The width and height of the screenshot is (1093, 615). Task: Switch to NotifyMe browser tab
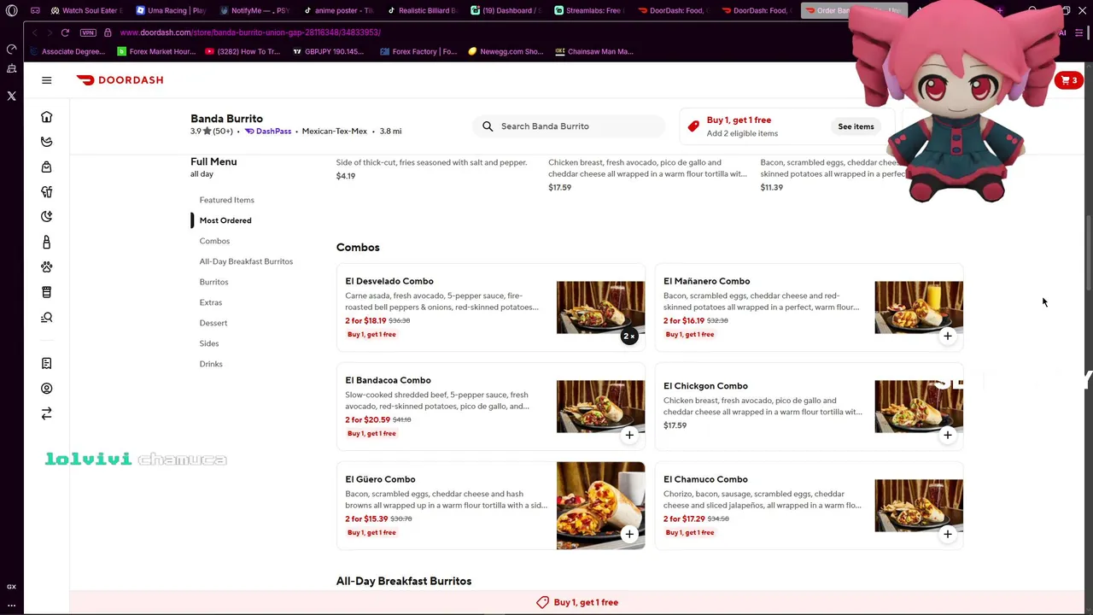(x=254, y=10)
